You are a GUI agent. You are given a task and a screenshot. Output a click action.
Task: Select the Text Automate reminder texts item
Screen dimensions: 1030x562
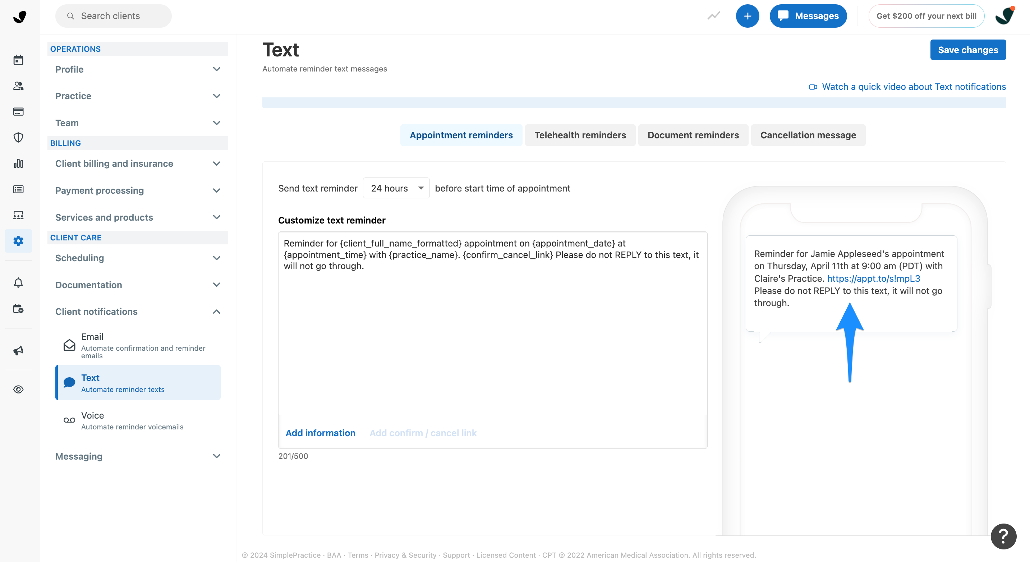click(138, 383)
